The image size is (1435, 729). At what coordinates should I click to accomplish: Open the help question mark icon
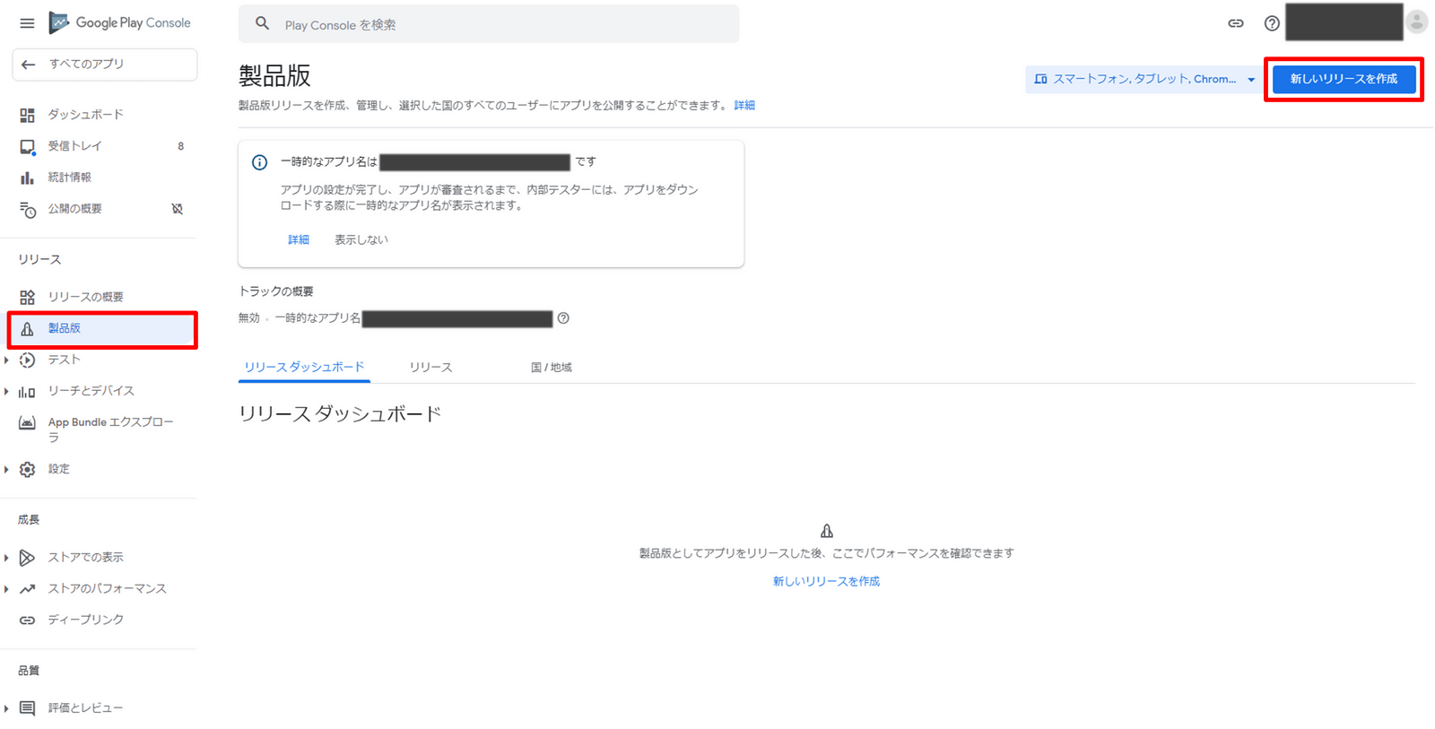pyautogui.click(x=1272, y=23)
